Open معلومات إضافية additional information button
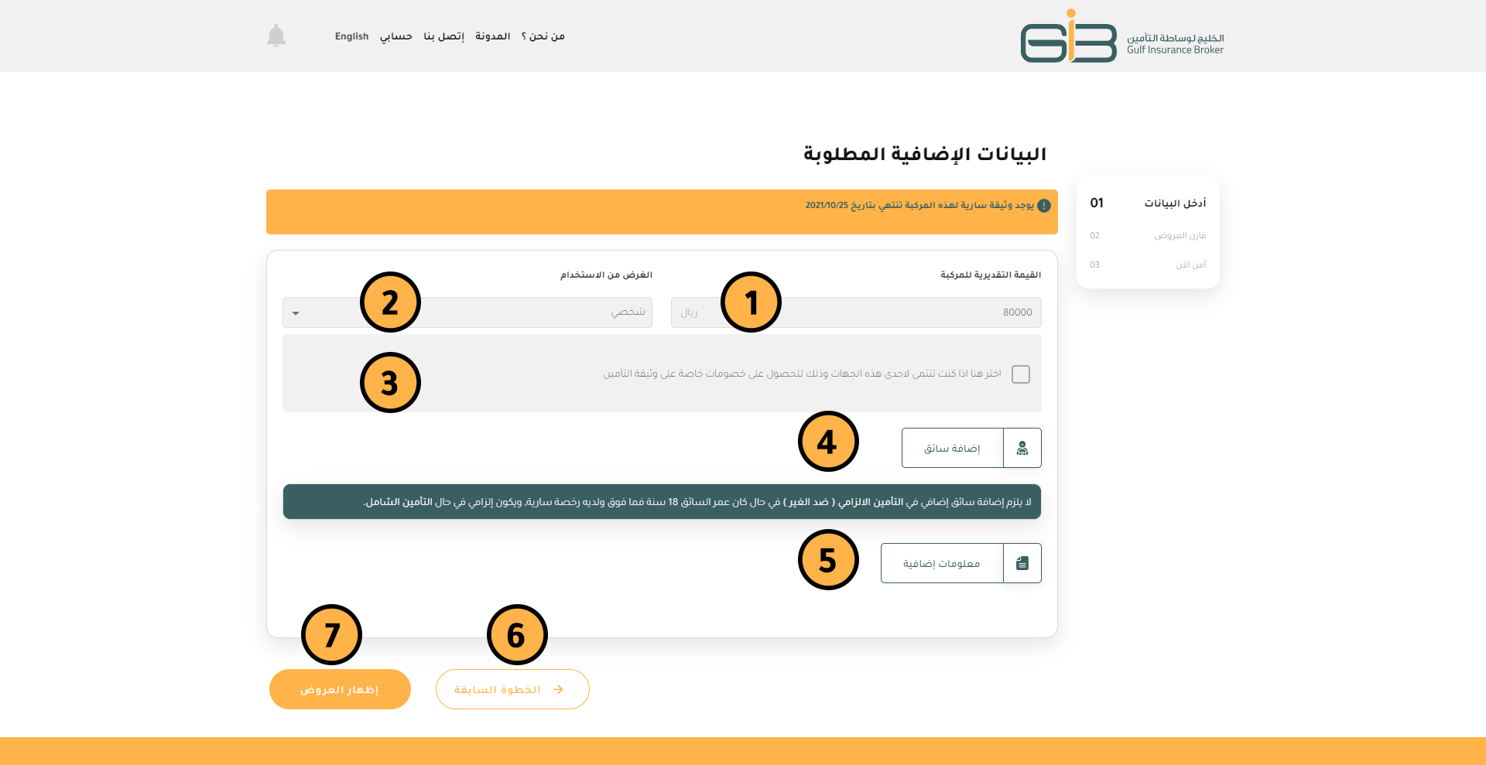1486x765 pixels. coord(941,563)
